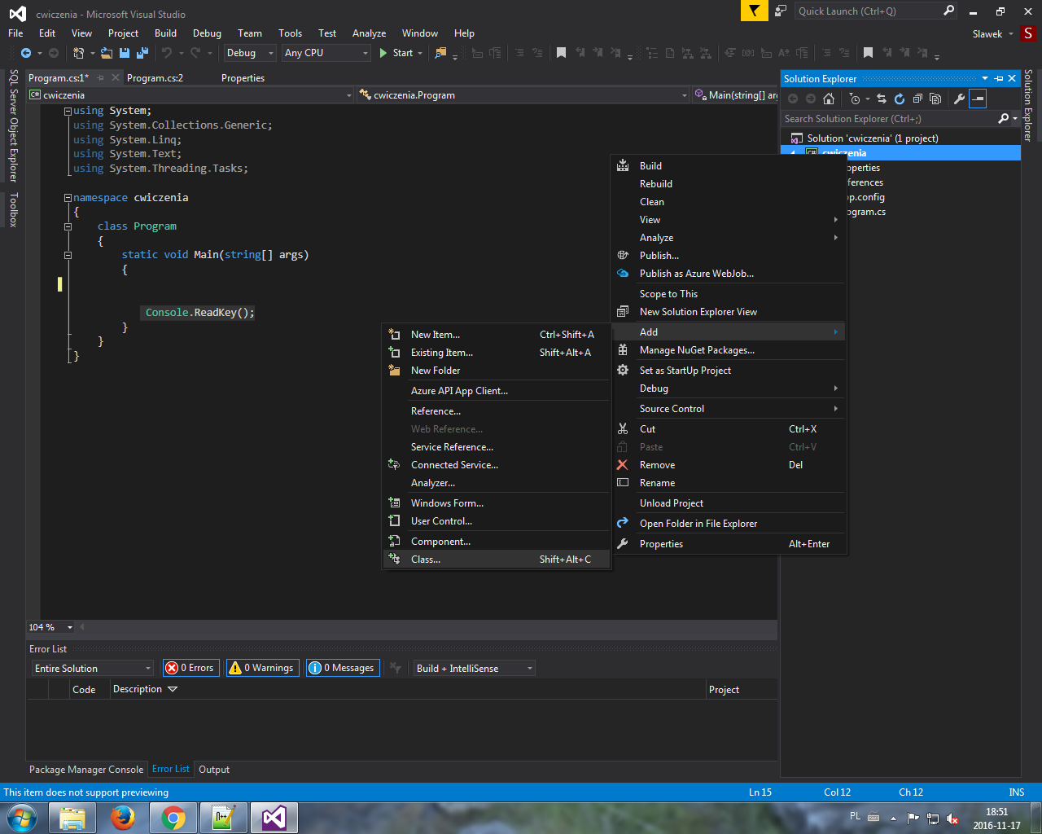Click the Navigate Backward toolbar arrow

26,53
